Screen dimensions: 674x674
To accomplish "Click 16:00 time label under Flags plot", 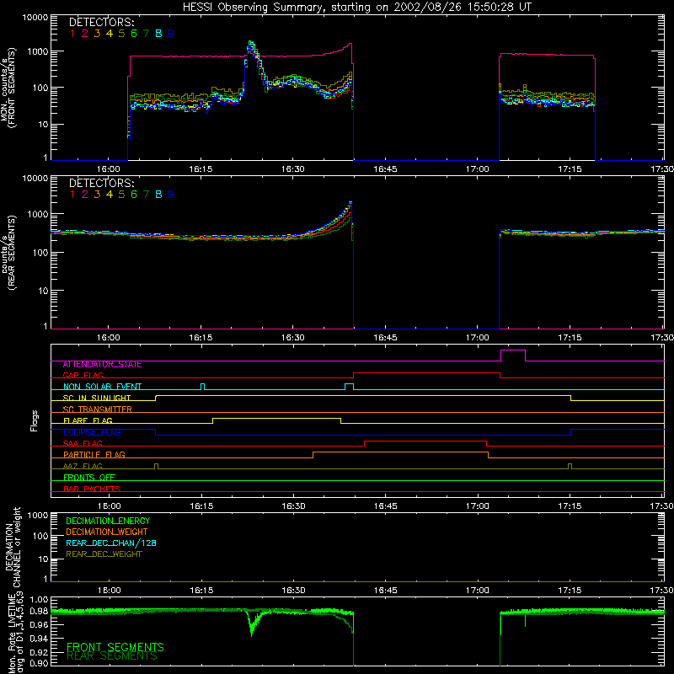I will click(x=109, y=506).
